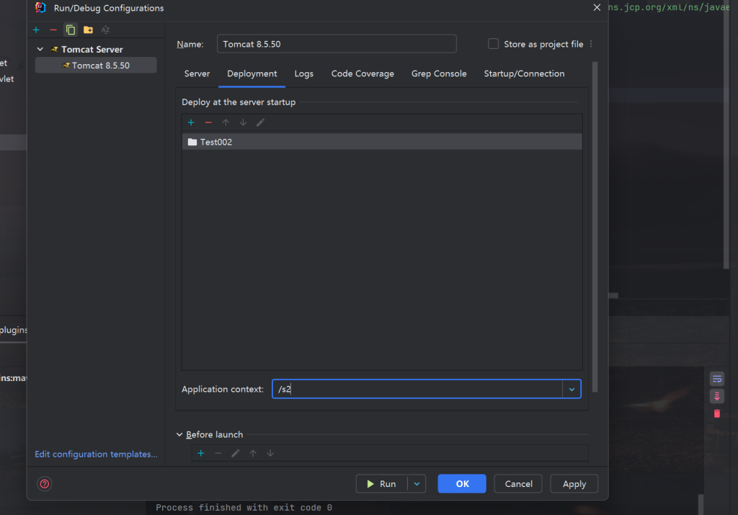The image size is (738, 515).
Task: Expand the Run button dropdown arrow
Action: click(x=417, y=484)
